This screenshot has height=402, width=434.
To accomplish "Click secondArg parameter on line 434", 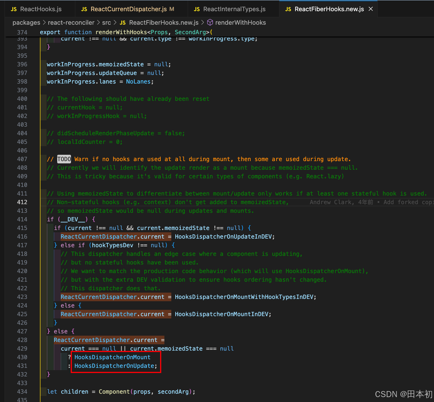I will pos(173,392).
